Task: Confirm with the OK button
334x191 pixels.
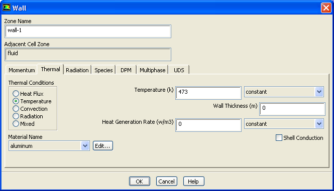Action: click(x=140, y=181)
